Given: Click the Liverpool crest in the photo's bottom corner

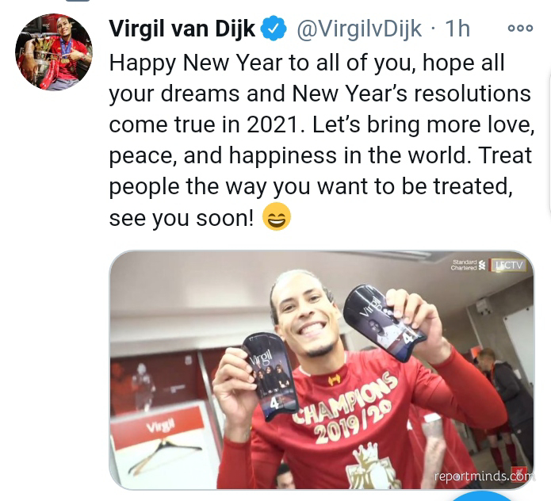Looking at the screenshot, I should [x=521, y=472].
